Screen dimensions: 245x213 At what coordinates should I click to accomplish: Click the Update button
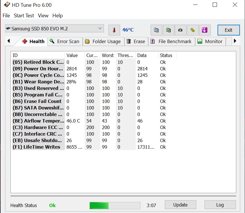coord(180,205)
